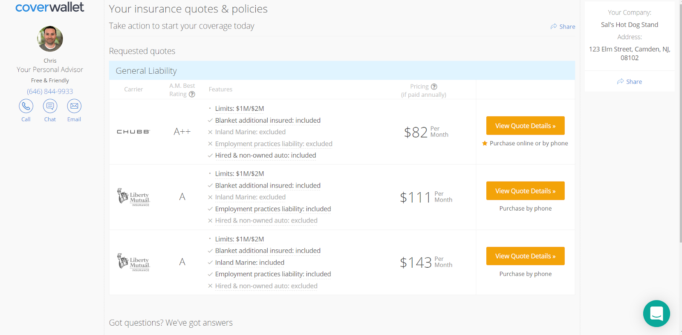Screen dimensions: 682x335
Task: Click advisor Chris's profile photo
Action: coord(50,39)
